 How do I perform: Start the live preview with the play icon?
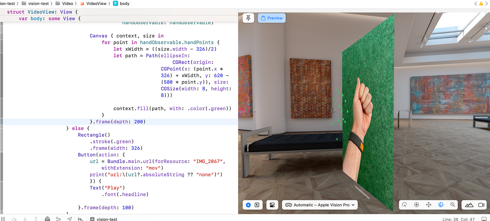point(248,205)
